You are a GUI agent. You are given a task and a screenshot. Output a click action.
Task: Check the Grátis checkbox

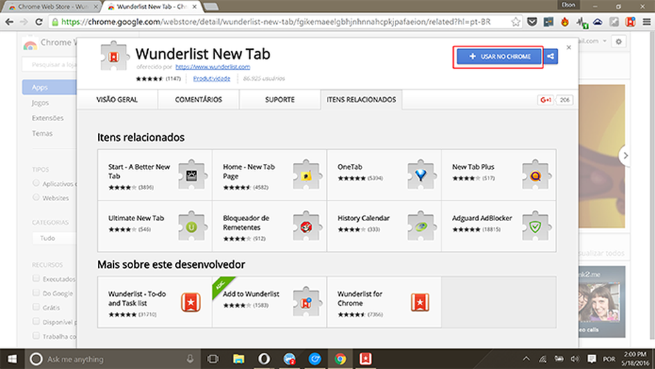click(36, 307)
